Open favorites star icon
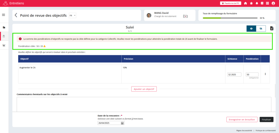This screenshot has height=133, width=279. 251,3
